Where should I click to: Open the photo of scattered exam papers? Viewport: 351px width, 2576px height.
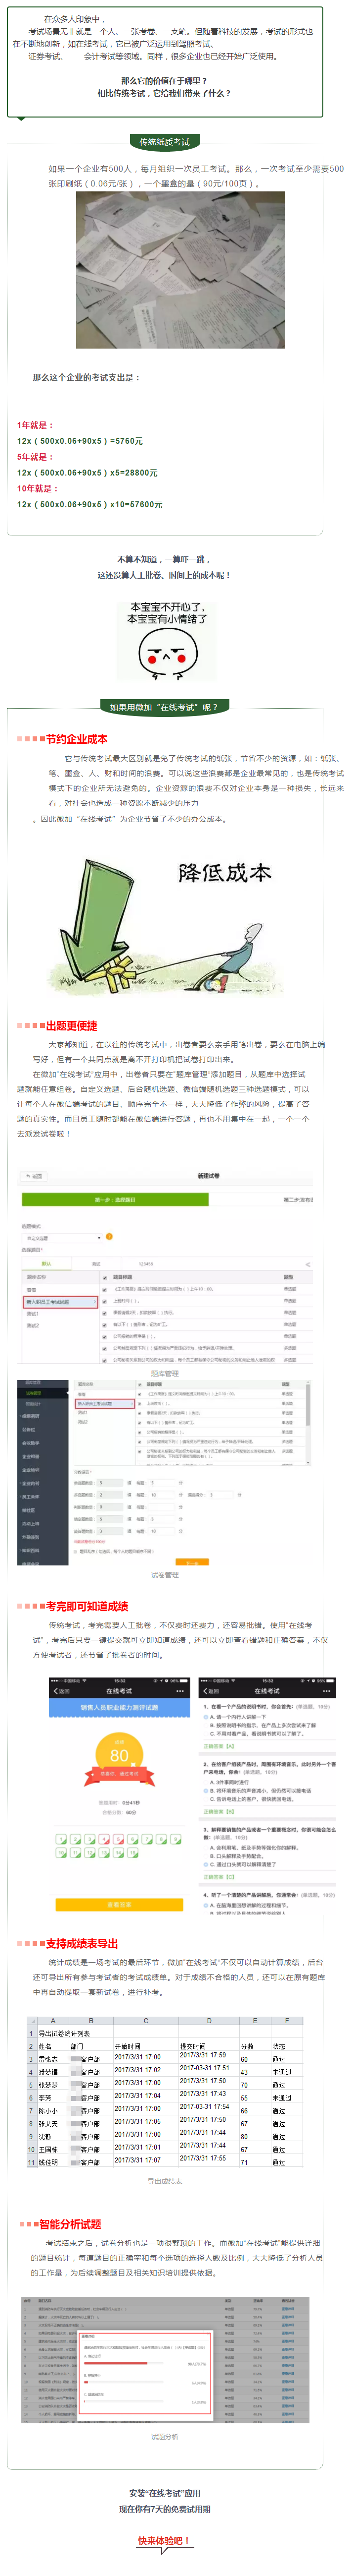[181, 271]
